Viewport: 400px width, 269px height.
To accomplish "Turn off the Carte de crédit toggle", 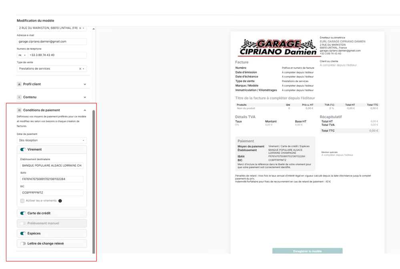I will pos(23,213).
